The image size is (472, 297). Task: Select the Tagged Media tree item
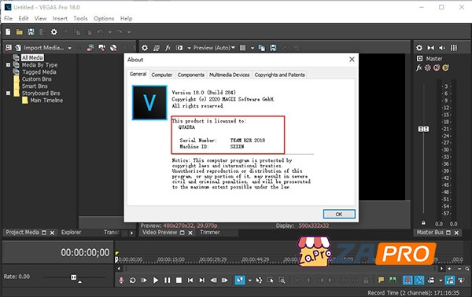click(39, 71)
